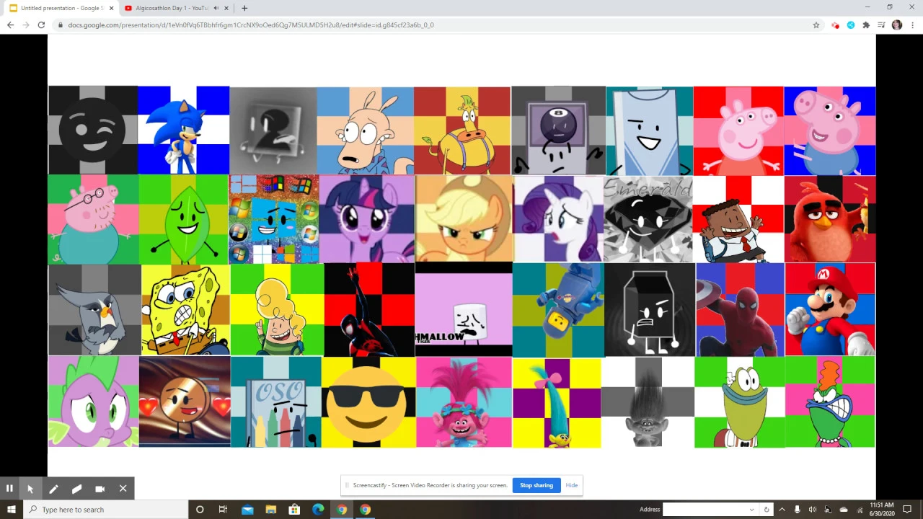Switch to the Untitled presentation tab
Screen dimensions: 923x519
(61, 8)
